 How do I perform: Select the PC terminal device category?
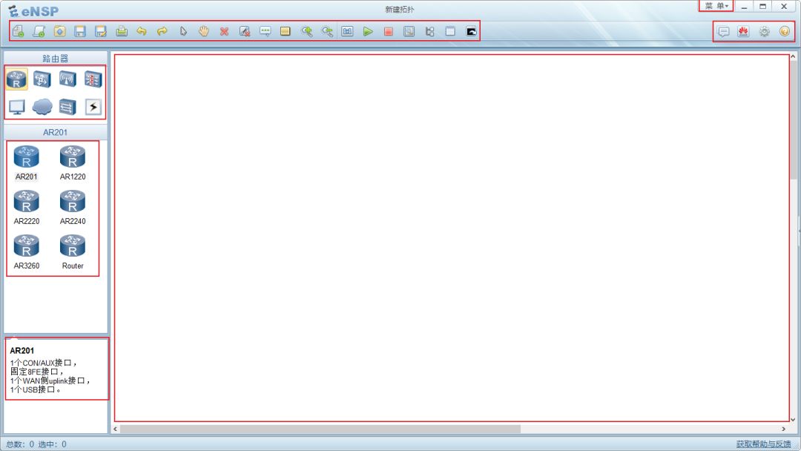(x=17, y=107)
